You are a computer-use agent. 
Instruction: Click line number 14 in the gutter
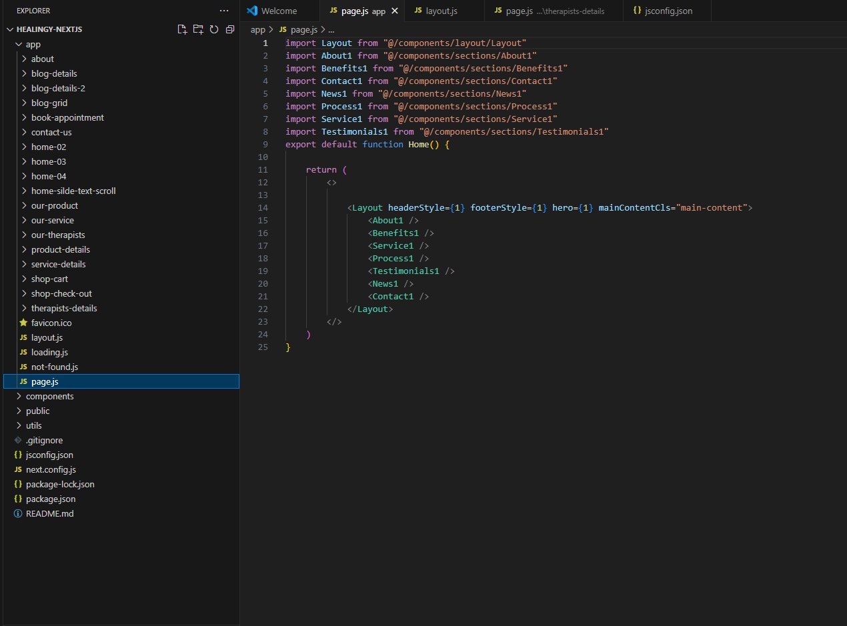tap(263, 207)
